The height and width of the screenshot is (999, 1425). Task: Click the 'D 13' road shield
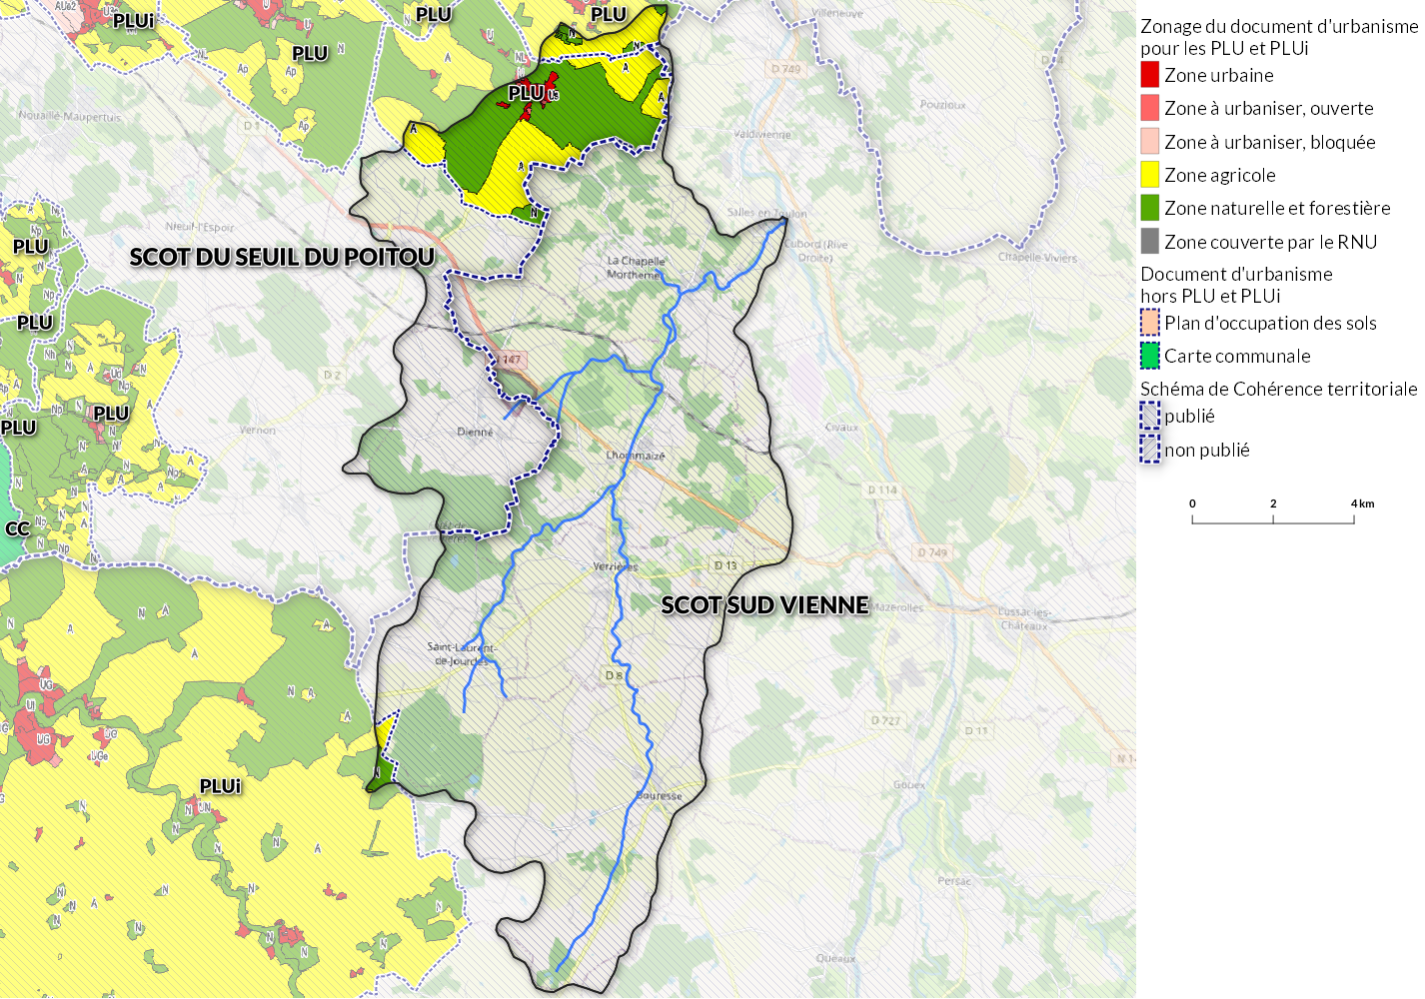tap(725, 565)
